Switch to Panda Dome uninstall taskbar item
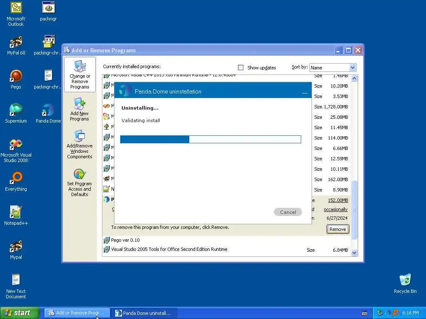Viewport: 426px width, 319px height. pos(144,313)
